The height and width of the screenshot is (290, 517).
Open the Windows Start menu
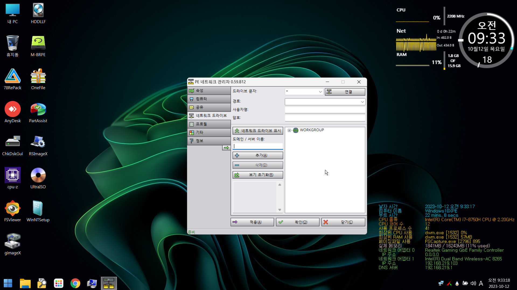(8, 283)
